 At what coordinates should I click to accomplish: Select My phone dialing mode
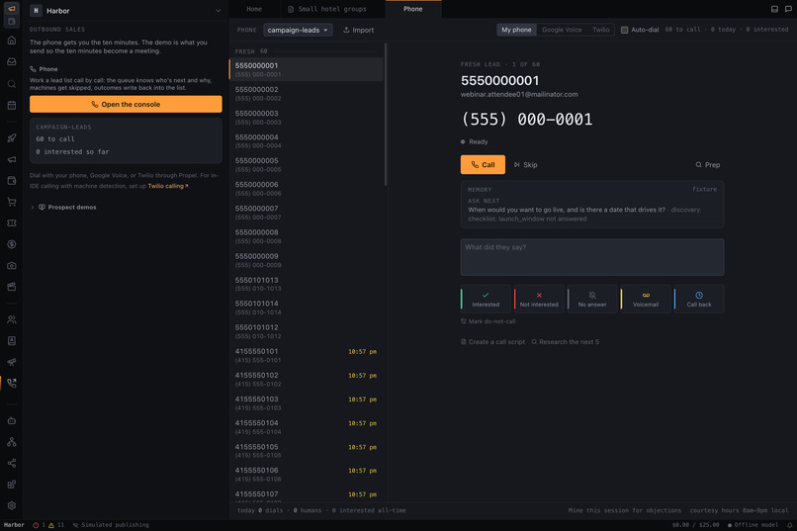coord(516,30)
